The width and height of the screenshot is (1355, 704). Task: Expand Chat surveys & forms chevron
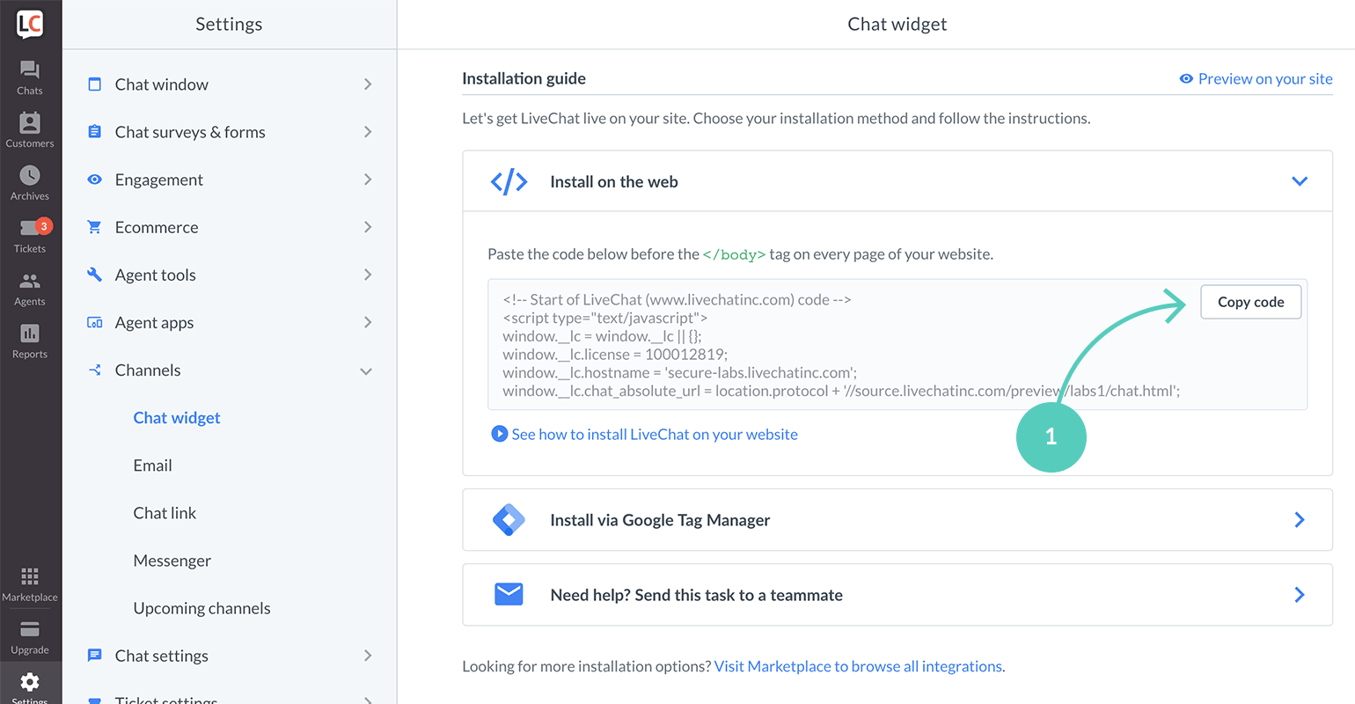coord(368,132)
